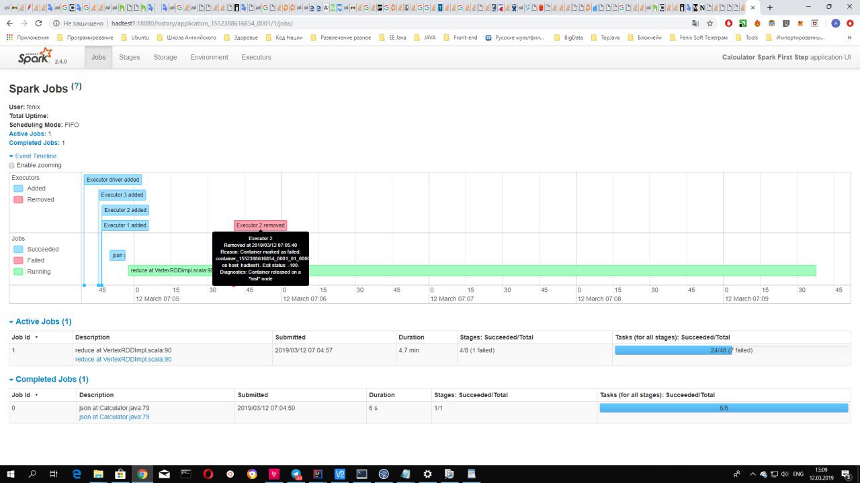Screen dimensions: 860x483
Task: Click the Executor 3 added timeline event
Action: 122,195
